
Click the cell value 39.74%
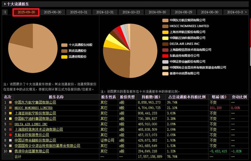click(172, 102)
